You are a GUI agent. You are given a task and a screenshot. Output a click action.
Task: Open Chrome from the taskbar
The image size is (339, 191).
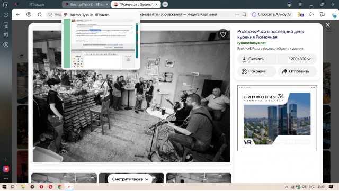pyautogui.click(x=60, y=187)
